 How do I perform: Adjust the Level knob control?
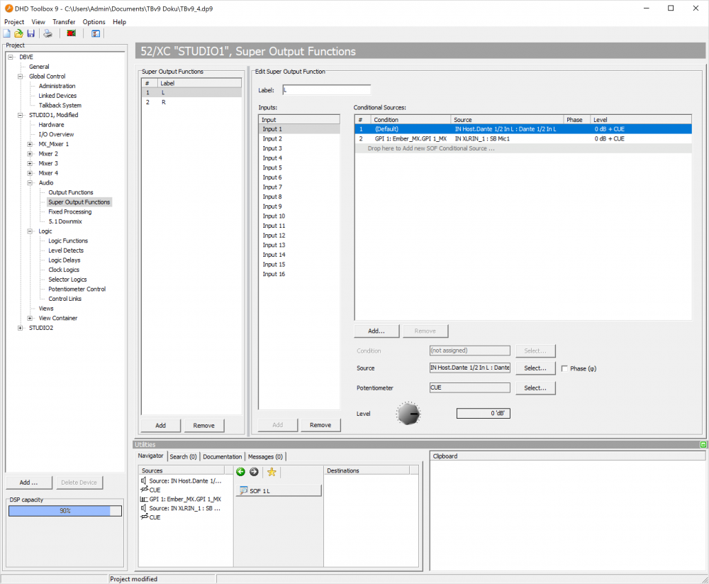tap(408, 412)
